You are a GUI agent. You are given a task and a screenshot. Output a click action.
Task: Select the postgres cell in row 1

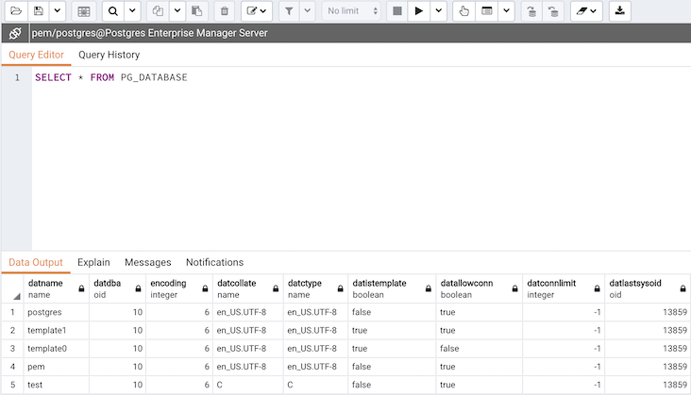pos(57,312)
